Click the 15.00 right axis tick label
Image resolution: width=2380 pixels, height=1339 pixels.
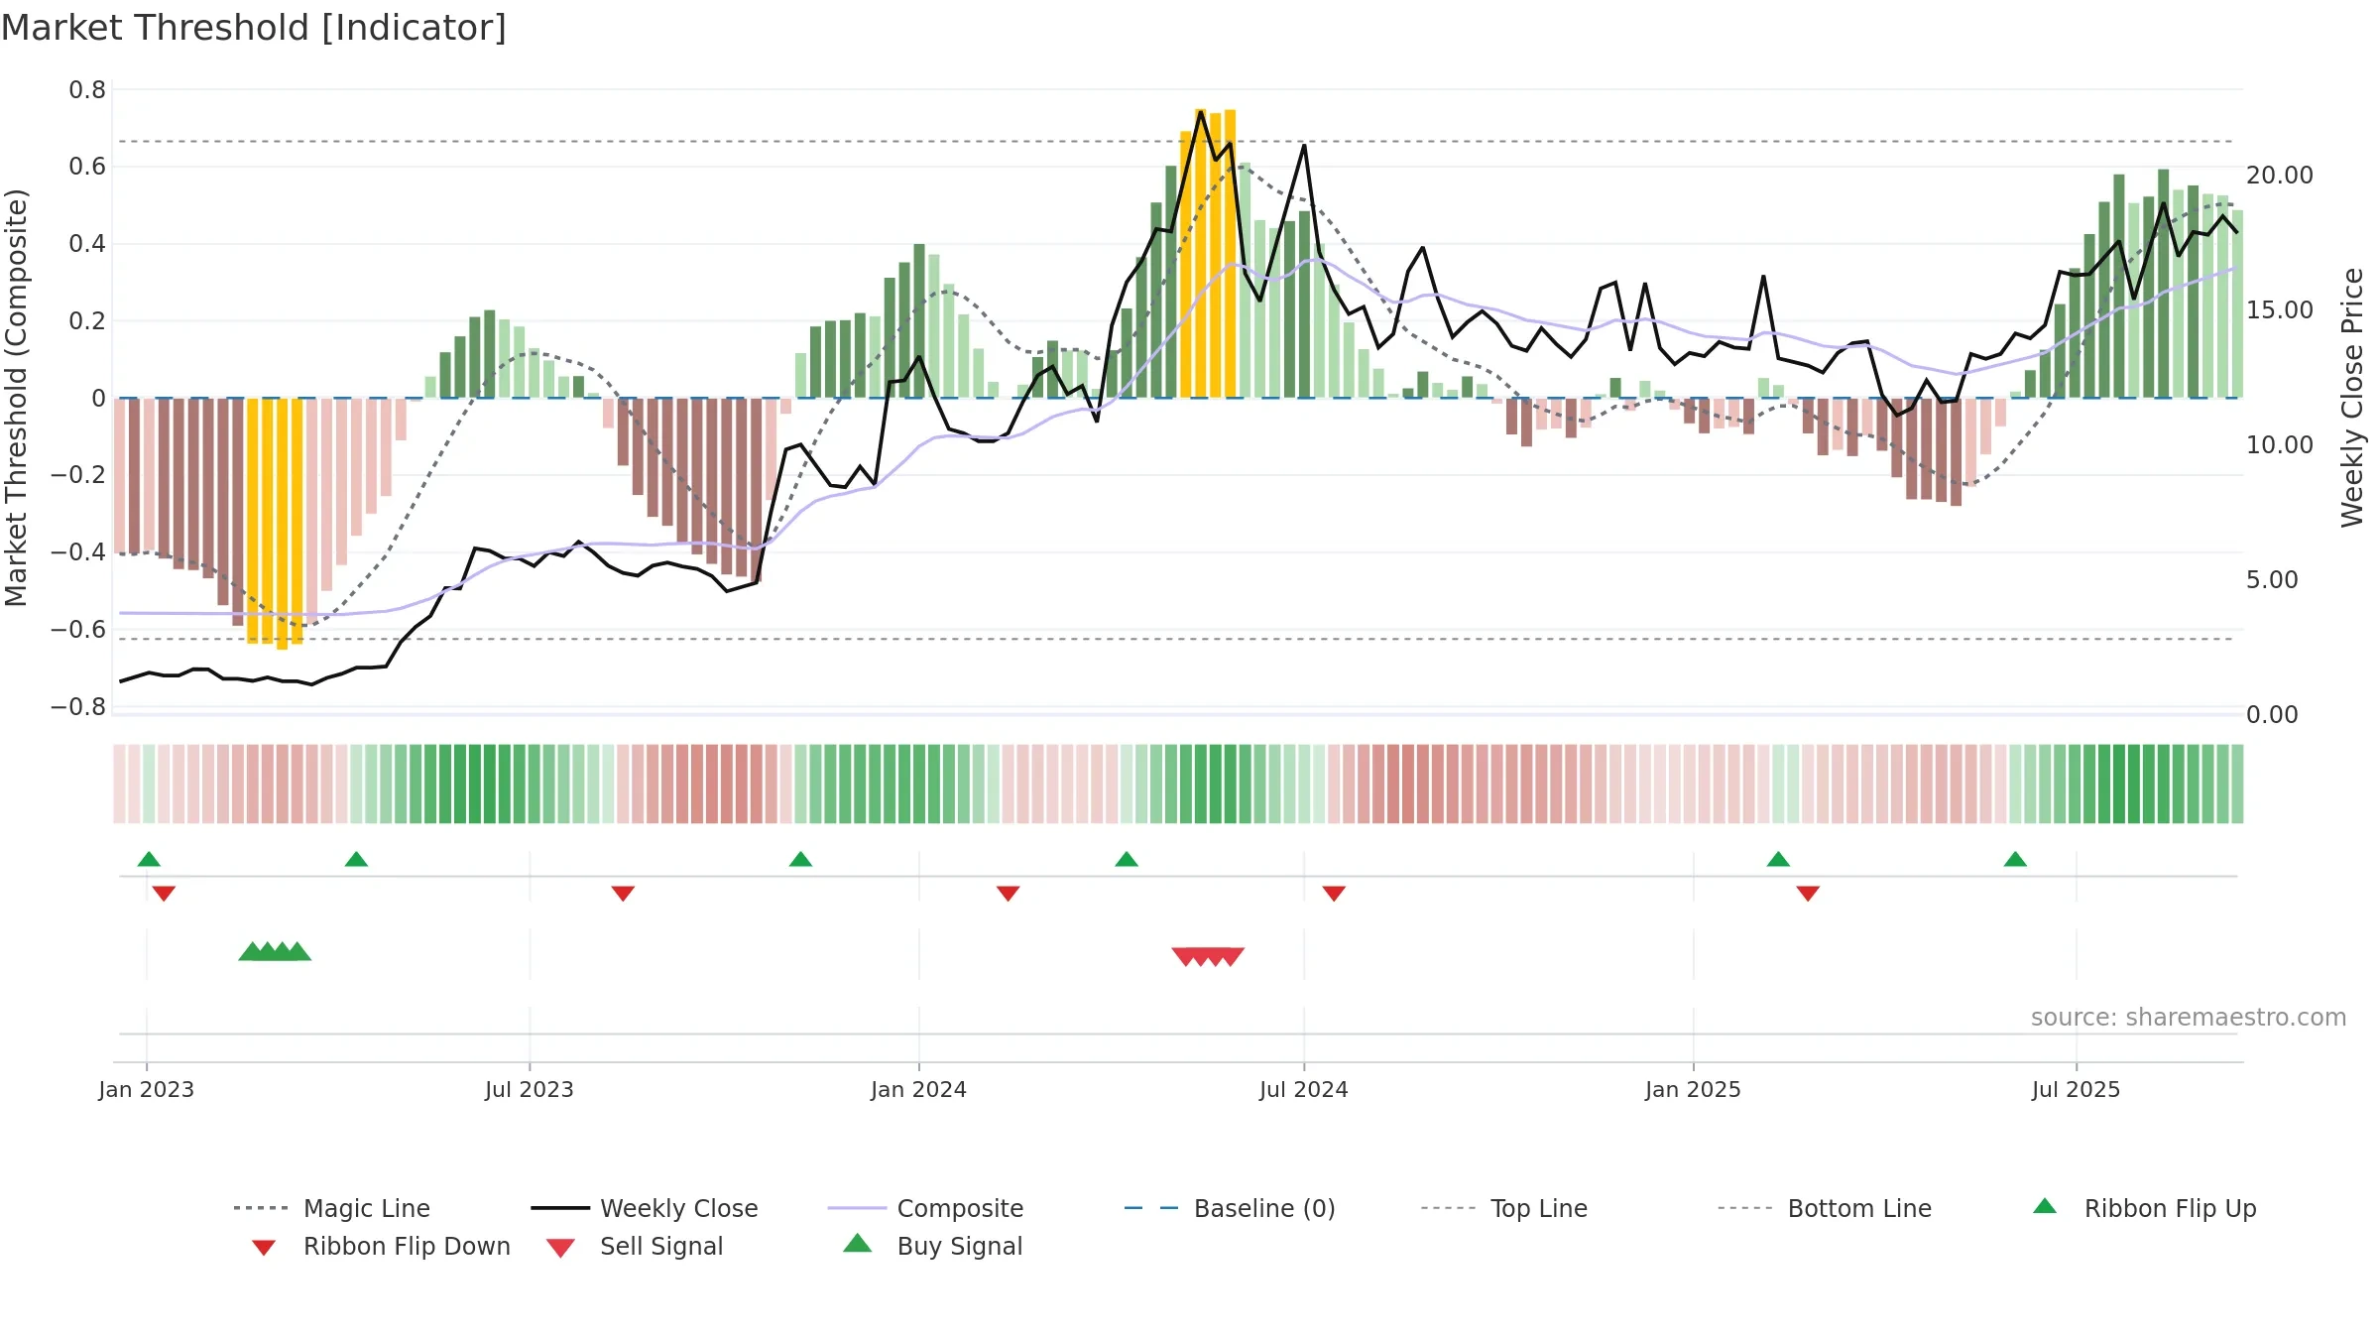click(x=2280, y=310)
